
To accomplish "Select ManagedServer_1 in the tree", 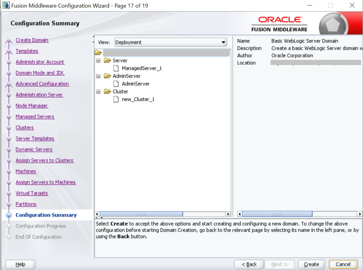I will pos(142,68).
